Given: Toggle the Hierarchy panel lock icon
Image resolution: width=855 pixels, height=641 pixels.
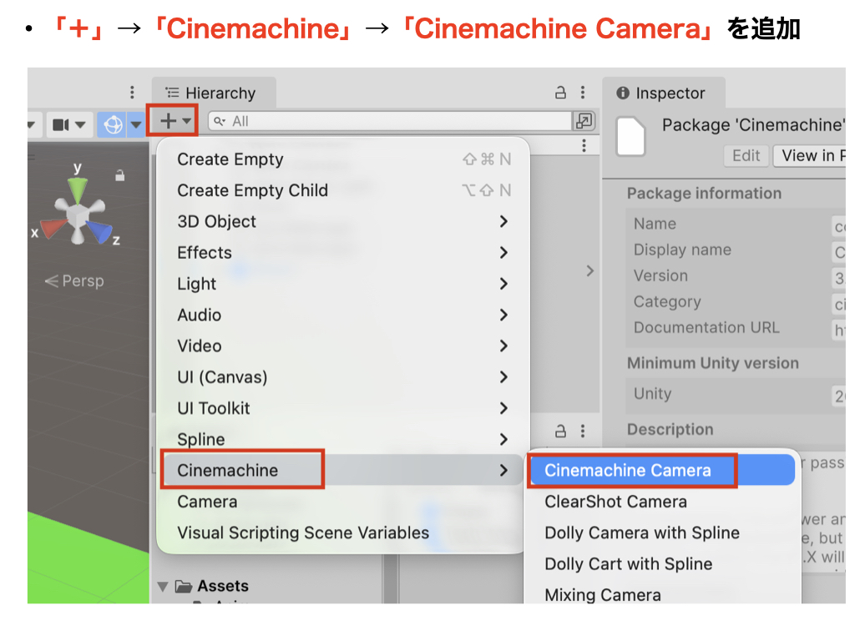Looking at the screenshot, I should pos(560,93).
